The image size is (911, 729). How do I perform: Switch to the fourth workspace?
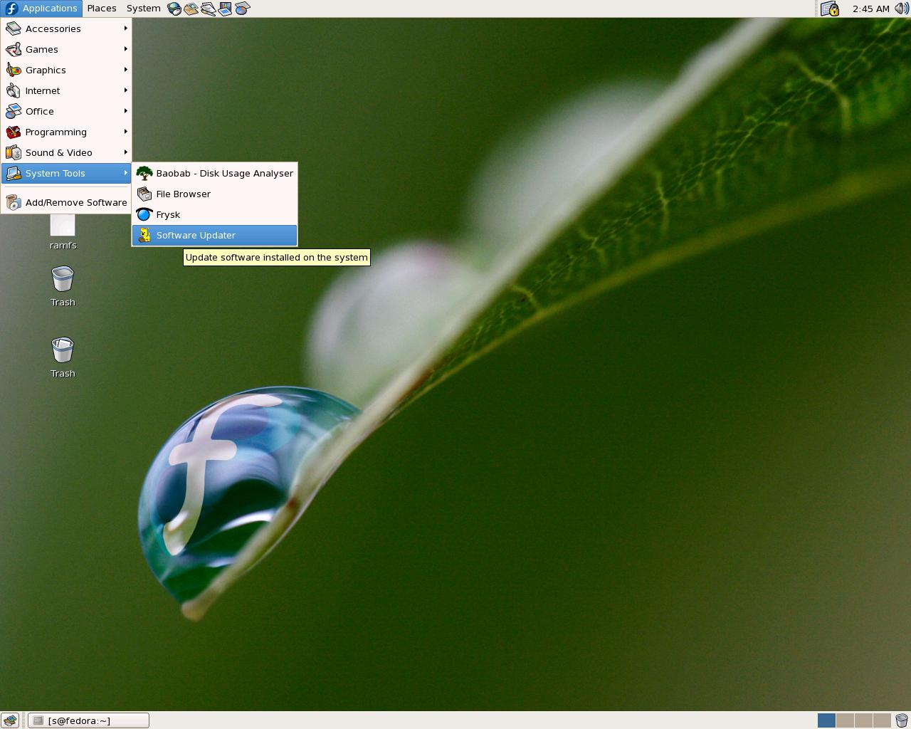[882, 720]
